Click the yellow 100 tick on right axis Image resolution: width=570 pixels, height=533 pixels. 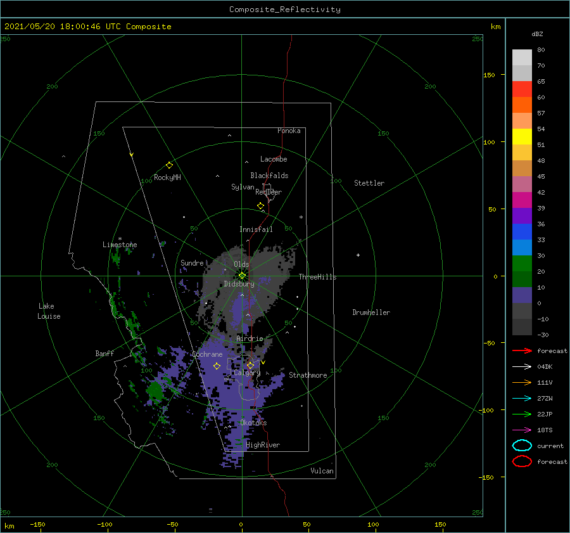point(489,142)
